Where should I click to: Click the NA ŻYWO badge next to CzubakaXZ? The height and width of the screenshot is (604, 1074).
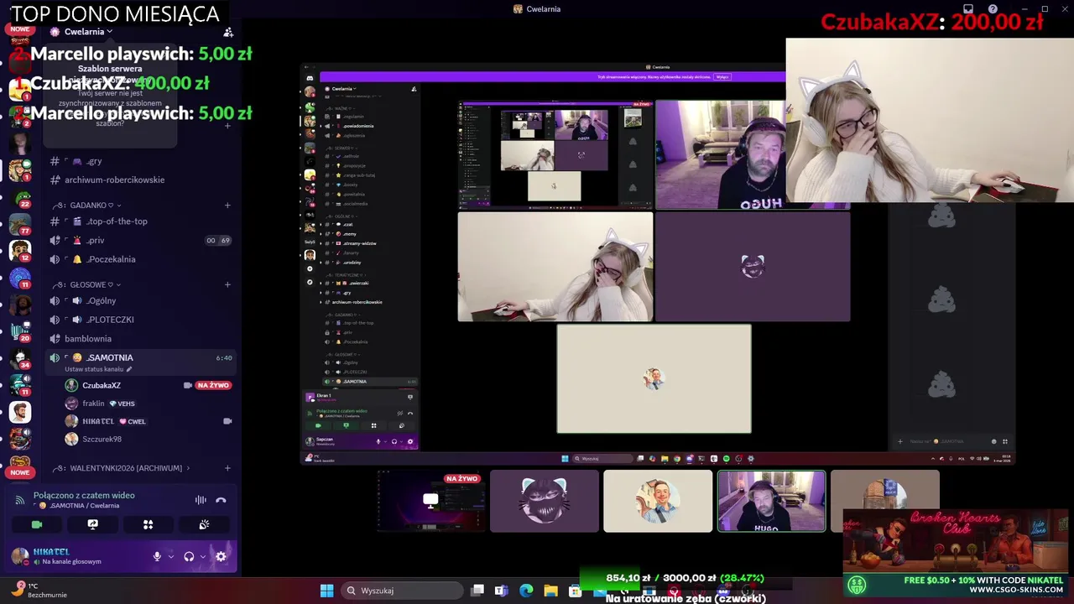213,385
